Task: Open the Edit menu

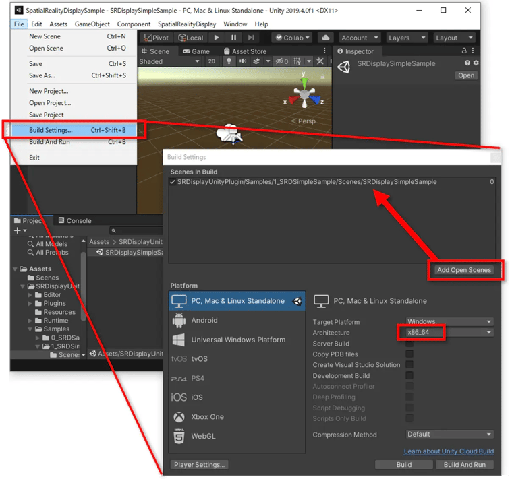Action: [36, 24]
